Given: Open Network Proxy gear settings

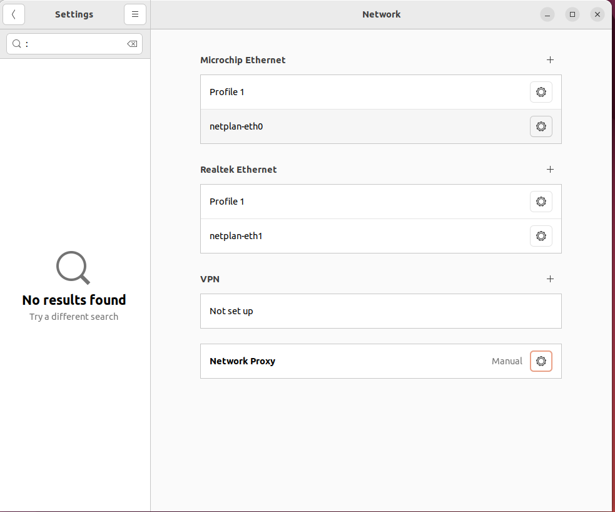Looking at the screenshot, I should pos(541,361).
